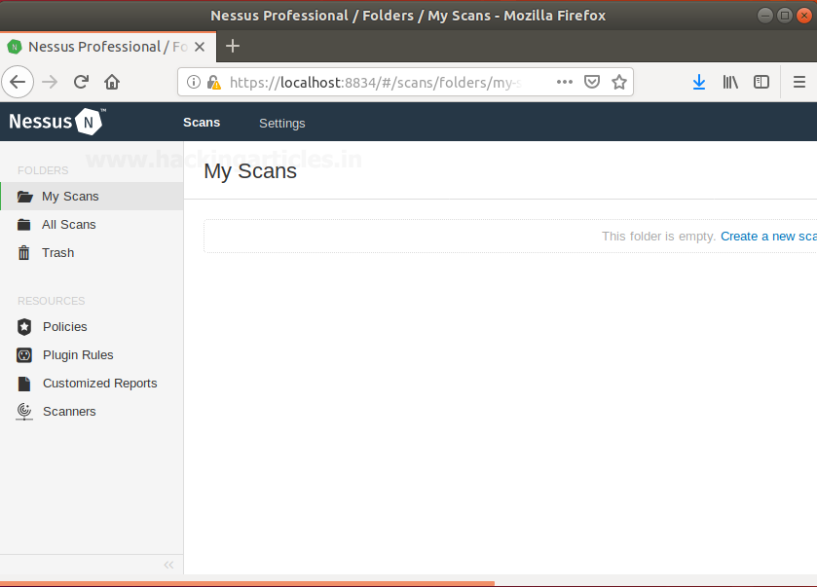Click the Customized Reports document icon
Screen dimensions: 817x587
pos(24,384)
